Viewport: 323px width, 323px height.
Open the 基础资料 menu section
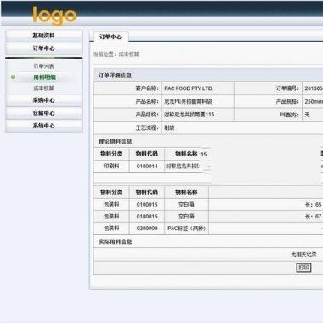[x=44, y=36]
